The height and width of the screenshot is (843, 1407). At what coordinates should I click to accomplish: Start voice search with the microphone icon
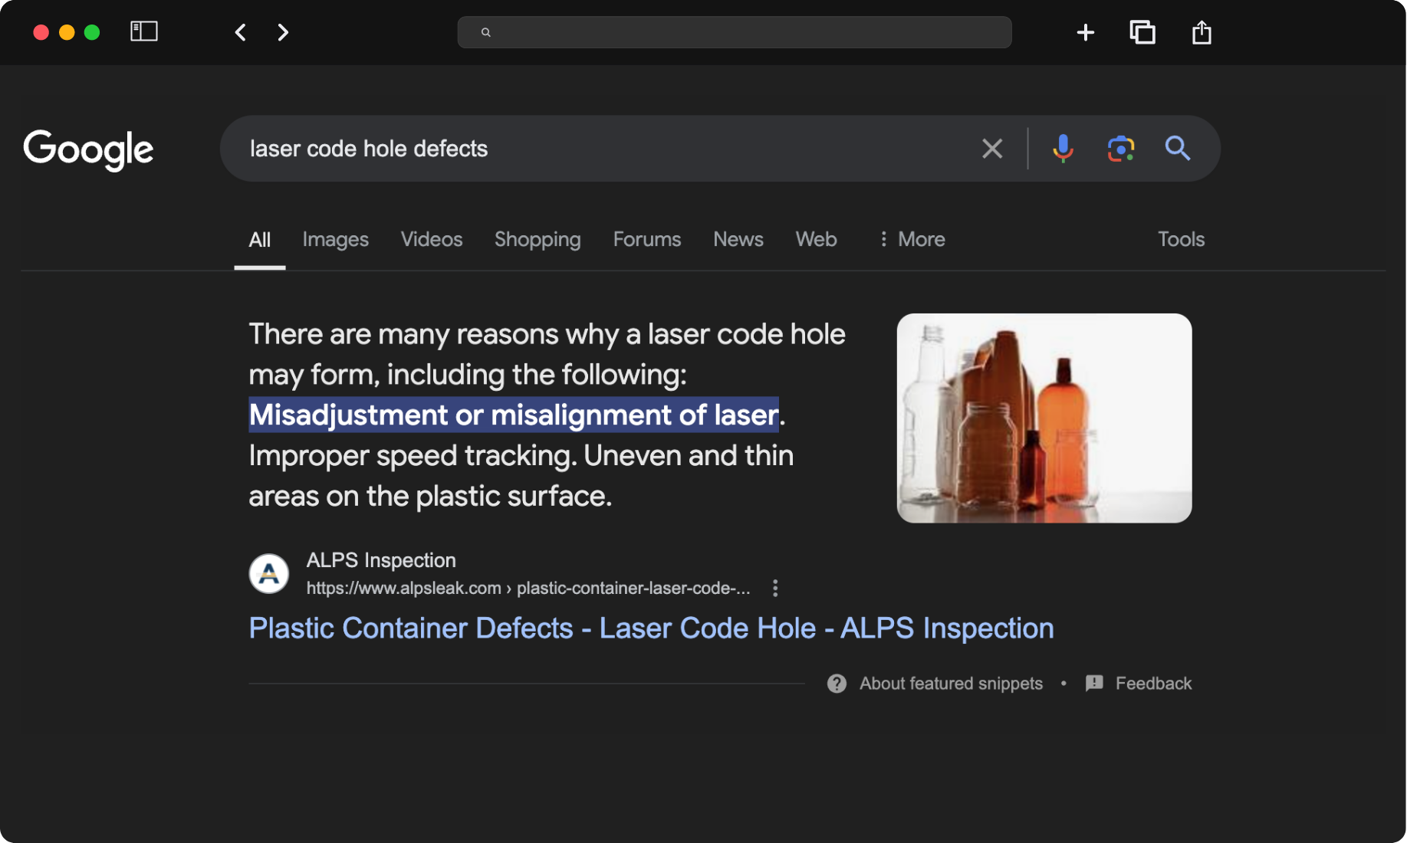1063,149
